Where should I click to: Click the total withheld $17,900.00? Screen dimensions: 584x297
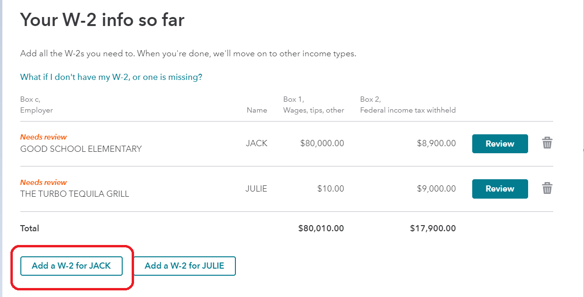(433, 228)
